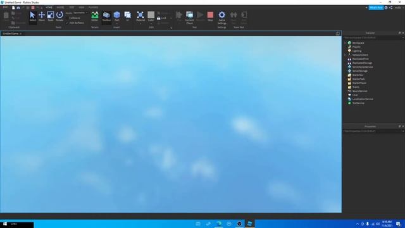Image resolution: width=405 pixels, height=228 pixels.
Task: Select Chat in Explorer
Action: (x=354, y=95)
